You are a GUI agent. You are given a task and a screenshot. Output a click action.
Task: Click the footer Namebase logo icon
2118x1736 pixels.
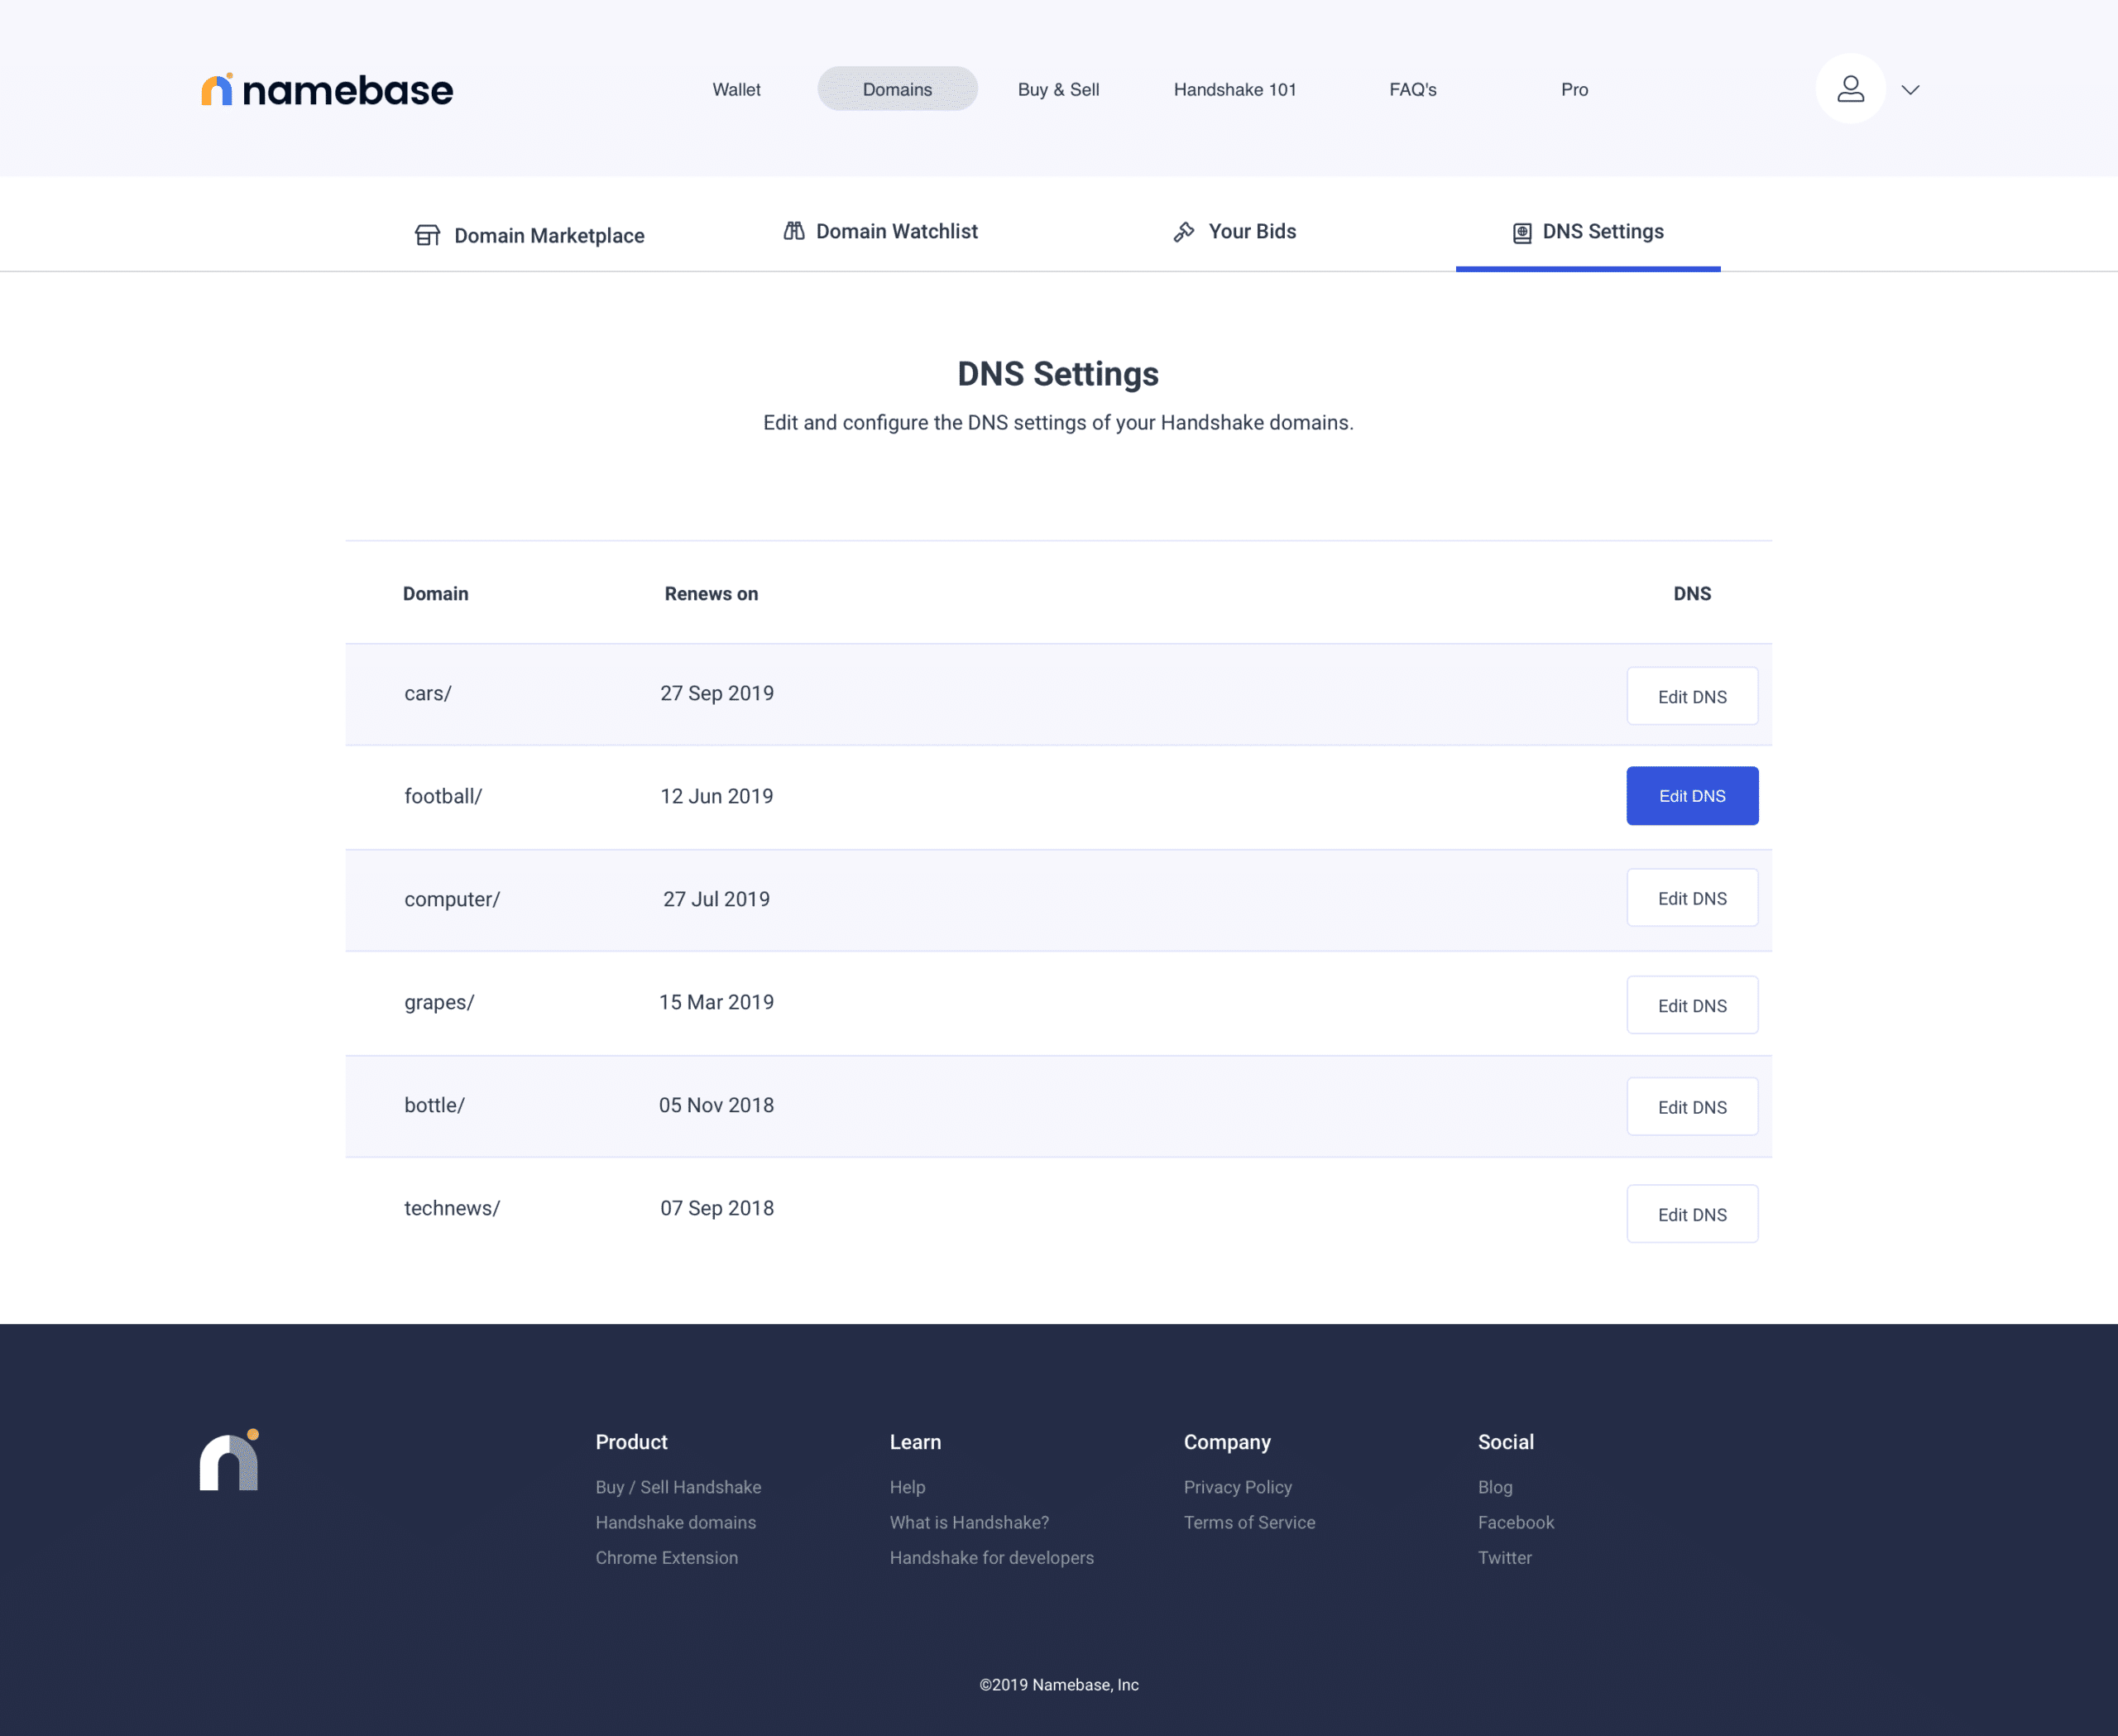(229, 1460)
